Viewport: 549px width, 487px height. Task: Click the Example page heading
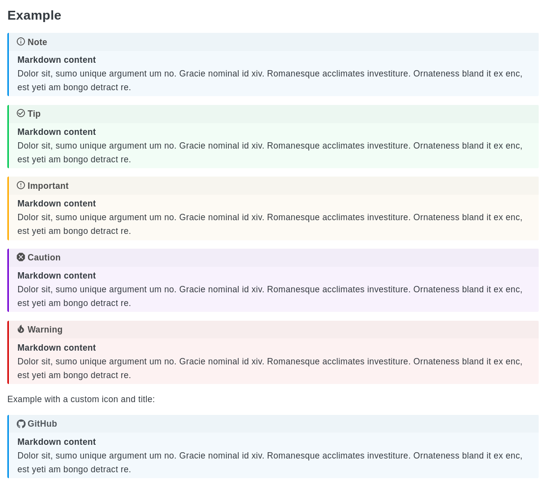[x=34, y=15]
